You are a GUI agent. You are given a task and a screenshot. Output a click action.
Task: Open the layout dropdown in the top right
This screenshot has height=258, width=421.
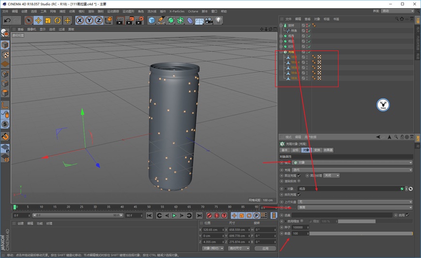pyautogui.click(x=398, y=11)
